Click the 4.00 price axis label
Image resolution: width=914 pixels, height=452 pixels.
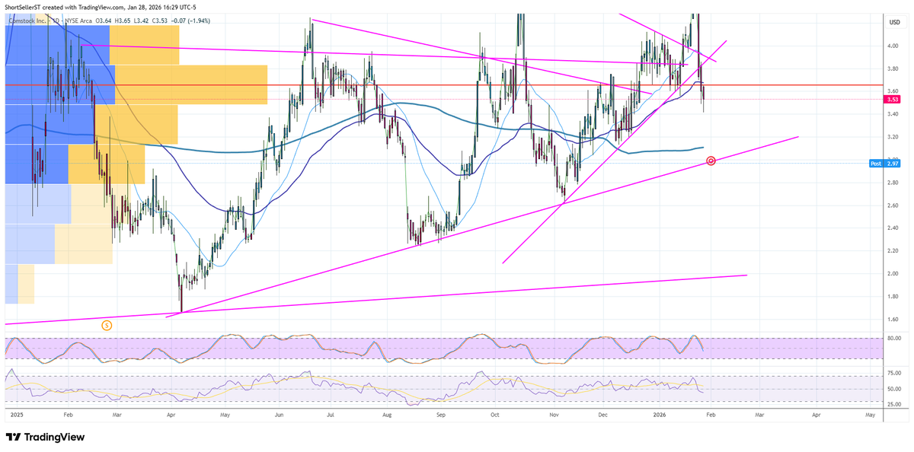pos(894,46)
